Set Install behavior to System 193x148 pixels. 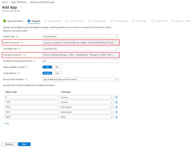pyautogui.click(x=48, y=73)
